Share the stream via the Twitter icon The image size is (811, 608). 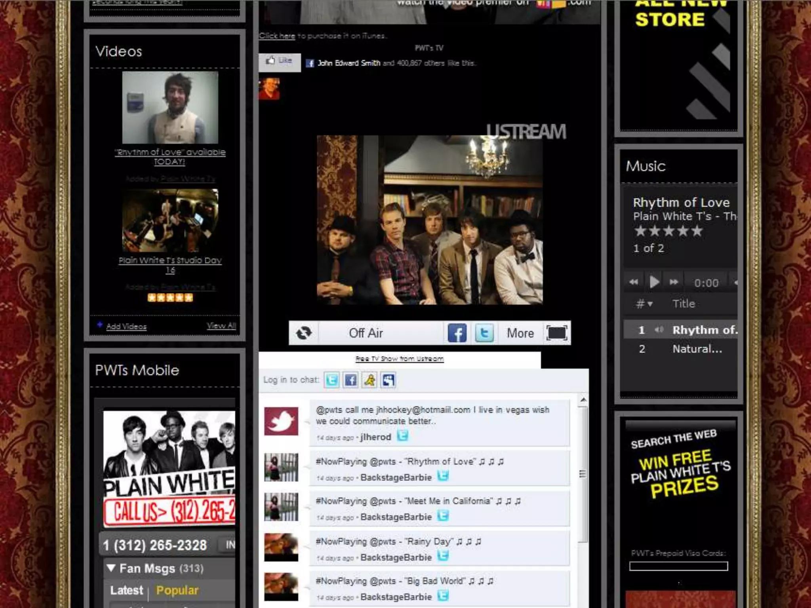pos(484,333)
